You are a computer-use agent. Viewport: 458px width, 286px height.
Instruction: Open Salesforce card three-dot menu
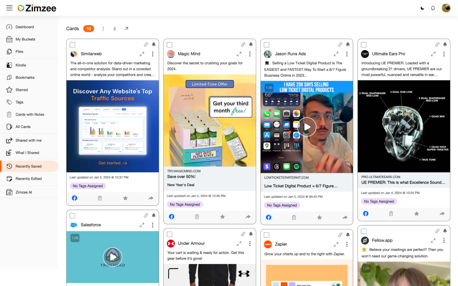(153, 225)
